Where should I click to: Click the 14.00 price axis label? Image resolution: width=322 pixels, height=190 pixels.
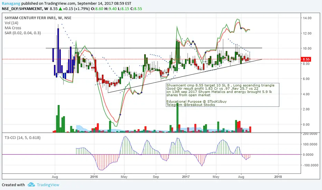pos(307,18)
